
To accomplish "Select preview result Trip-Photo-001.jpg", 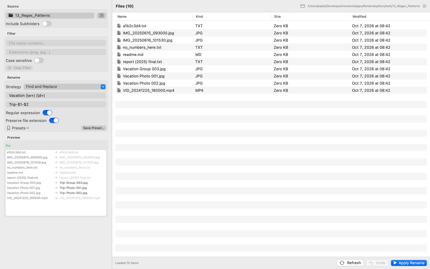I will [73, 188].
